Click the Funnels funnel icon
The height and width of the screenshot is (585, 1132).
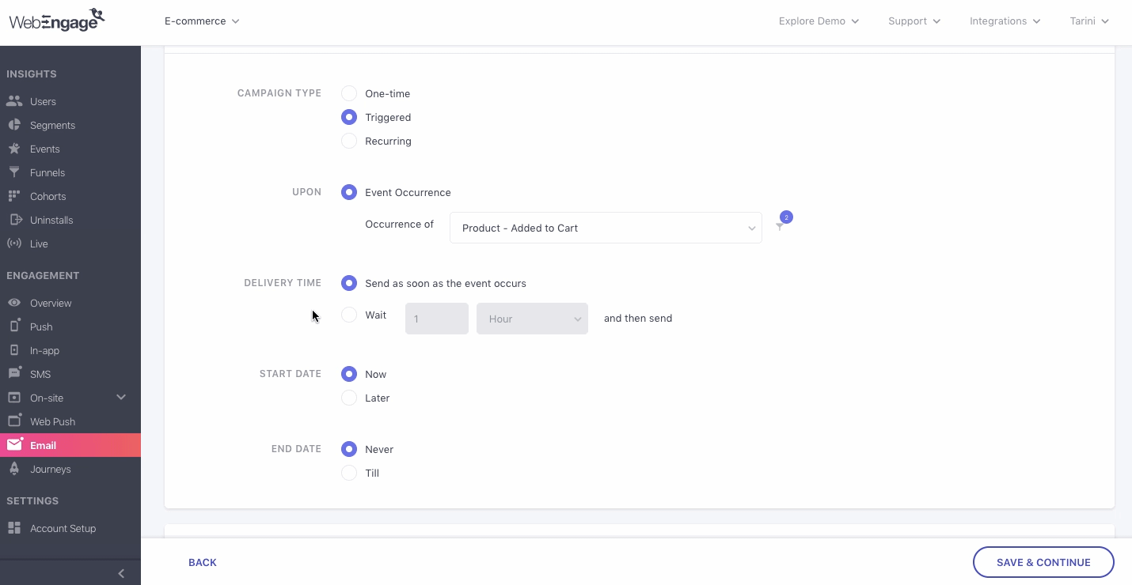pyautogui.click(x=14, y=172)
